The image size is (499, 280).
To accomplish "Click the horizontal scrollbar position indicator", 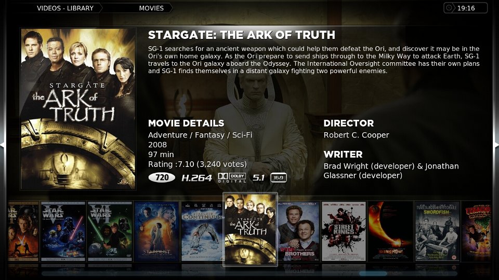I will click(373, 273).
